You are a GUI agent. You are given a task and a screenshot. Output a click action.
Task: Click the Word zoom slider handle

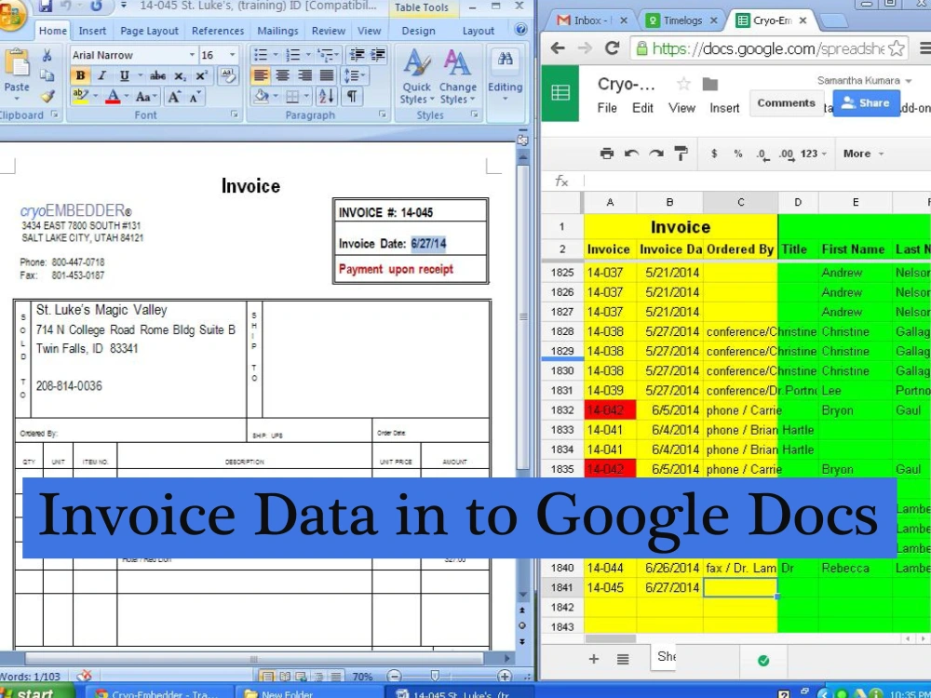point(435,676)
